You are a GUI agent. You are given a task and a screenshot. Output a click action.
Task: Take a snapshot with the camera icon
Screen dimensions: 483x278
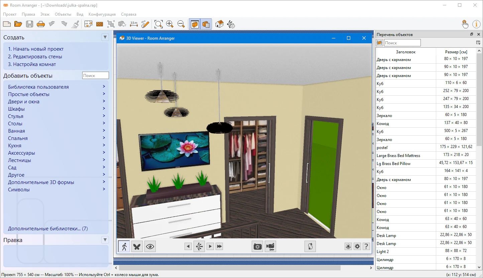coord(257,246)
